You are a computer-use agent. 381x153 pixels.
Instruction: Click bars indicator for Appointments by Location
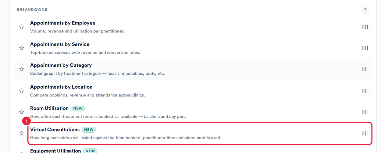click(365, 91)
